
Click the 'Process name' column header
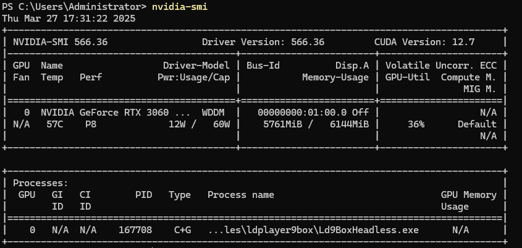pos(241,195)
